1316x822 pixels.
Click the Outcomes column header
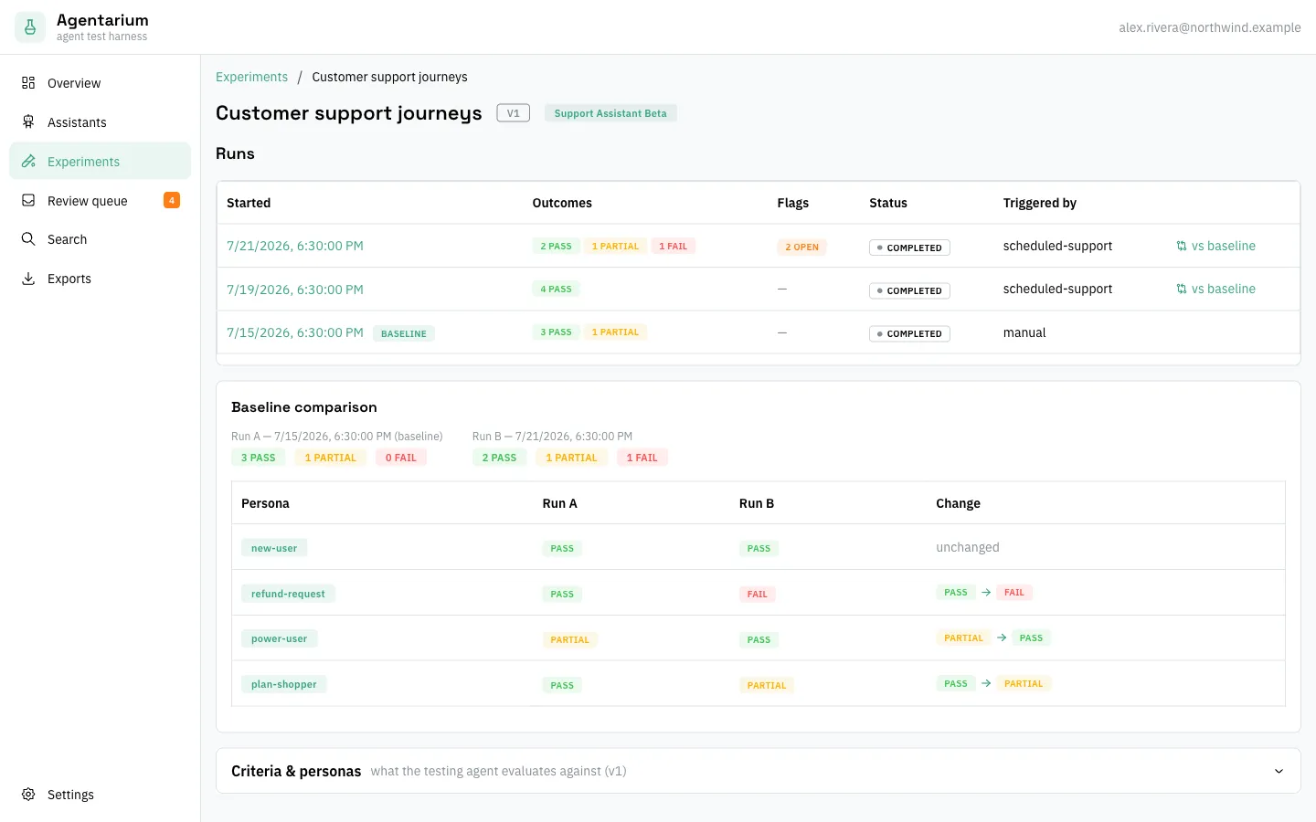pos(562,203)
